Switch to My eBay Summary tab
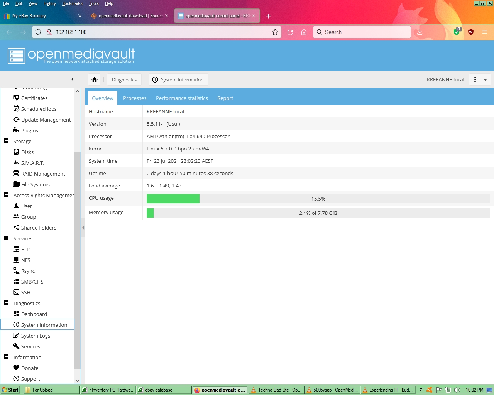The image size is (494, 395). pyautogui.click(x=42, y=16)
